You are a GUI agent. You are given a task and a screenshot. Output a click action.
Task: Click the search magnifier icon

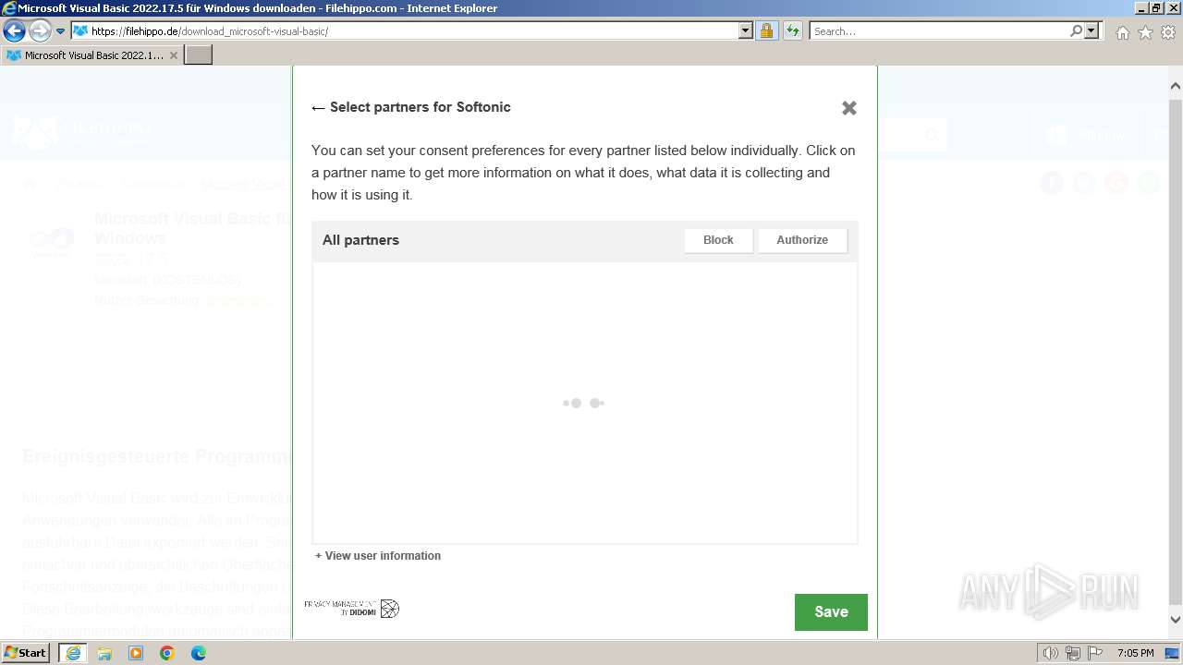[1076, 30]
